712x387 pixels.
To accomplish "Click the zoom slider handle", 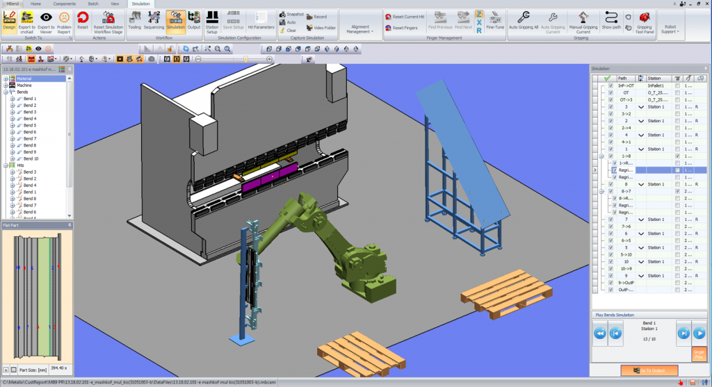I will (245, 59).
